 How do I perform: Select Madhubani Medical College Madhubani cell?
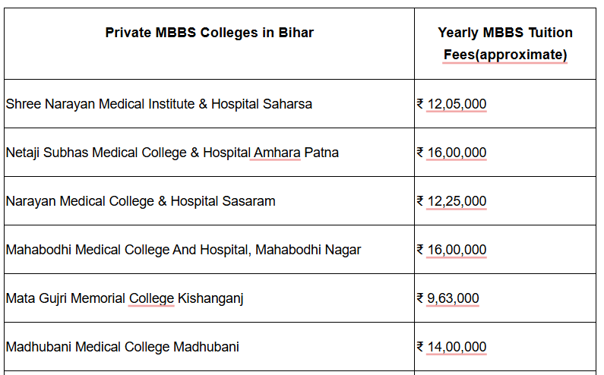122,347
